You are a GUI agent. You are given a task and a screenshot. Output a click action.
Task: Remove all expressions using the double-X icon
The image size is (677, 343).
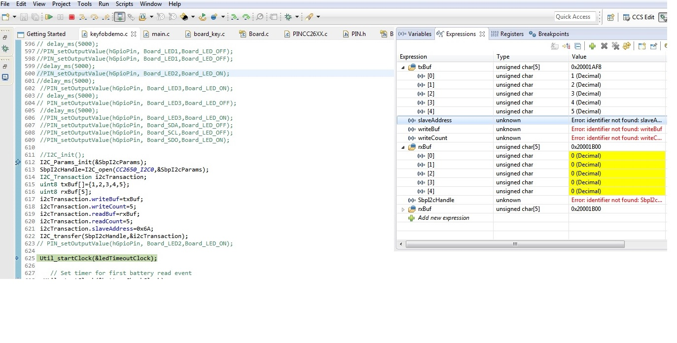tap(616, 46)
